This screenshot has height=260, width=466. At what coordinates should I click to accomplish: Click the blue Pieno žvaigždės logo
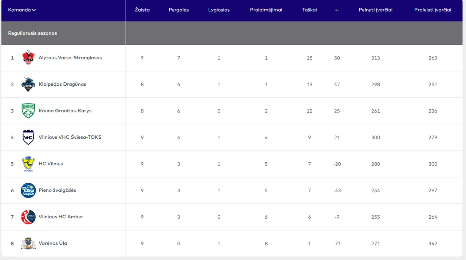[28, 190]
